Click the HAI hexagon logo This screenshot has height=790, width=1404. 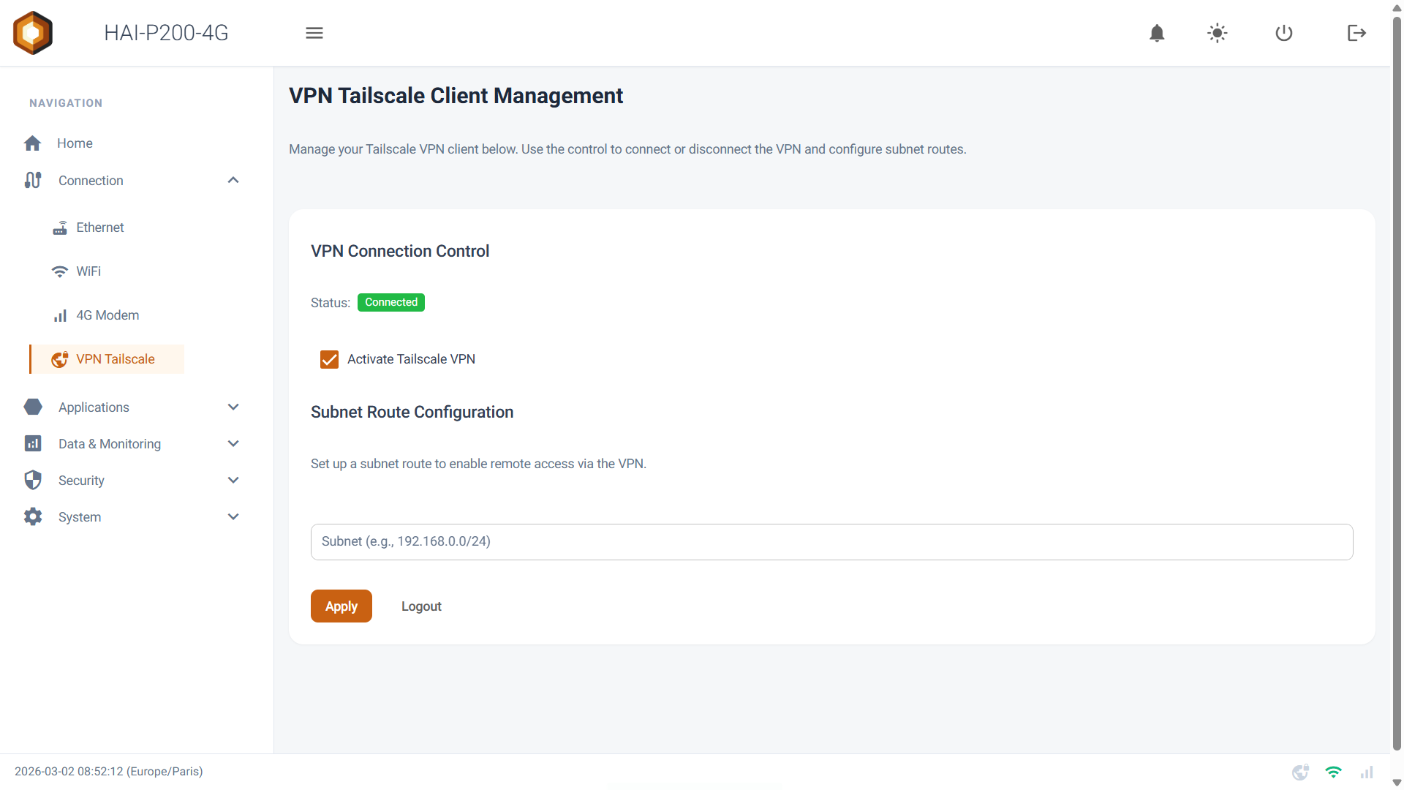pos(33,33)
